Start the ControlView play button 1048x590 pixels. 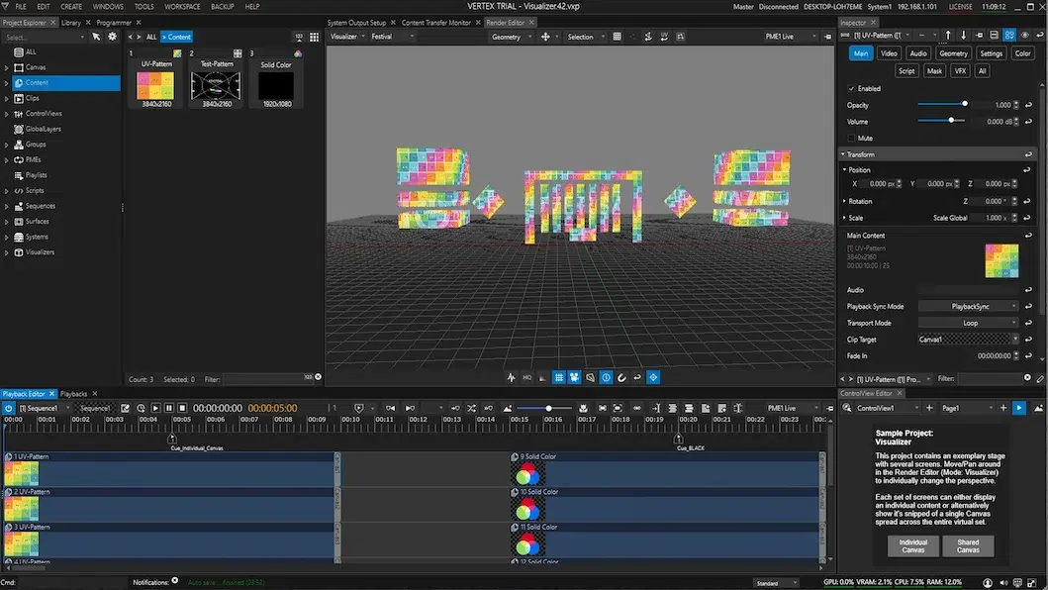tap(1019, 408)
